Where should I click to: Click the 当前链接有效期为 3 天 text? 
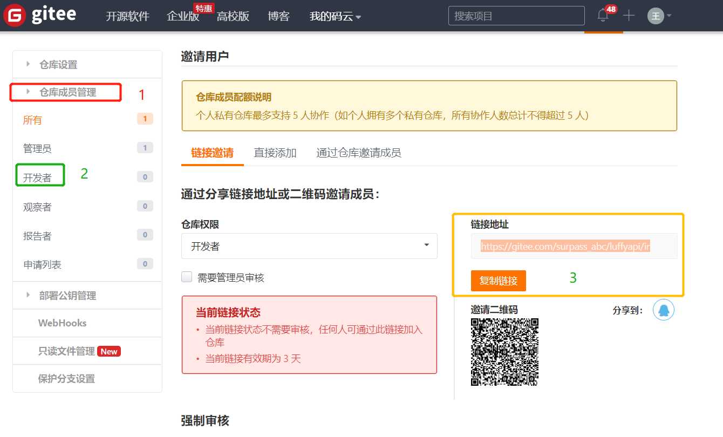click(x=253, y=358)
